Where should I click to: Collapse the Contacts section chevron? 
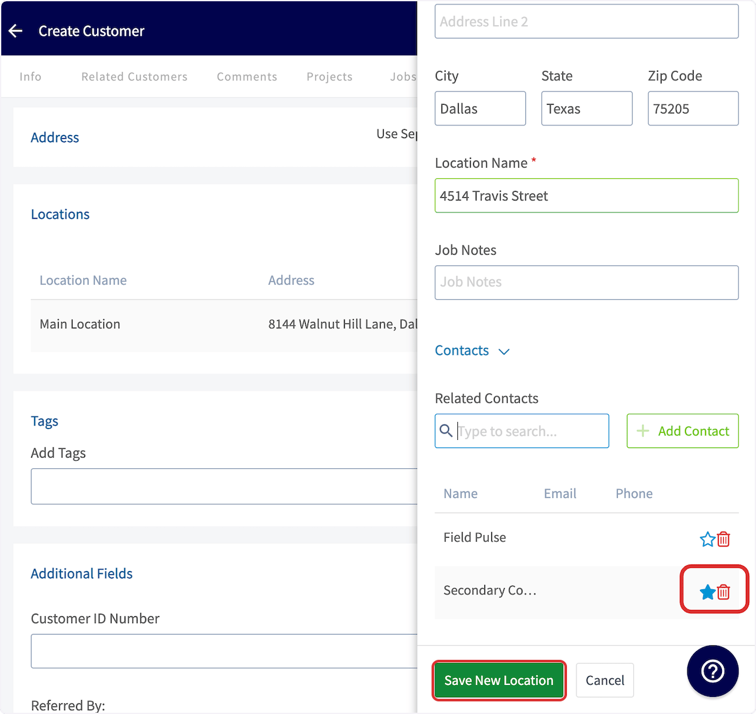click(x=504, y=352)
